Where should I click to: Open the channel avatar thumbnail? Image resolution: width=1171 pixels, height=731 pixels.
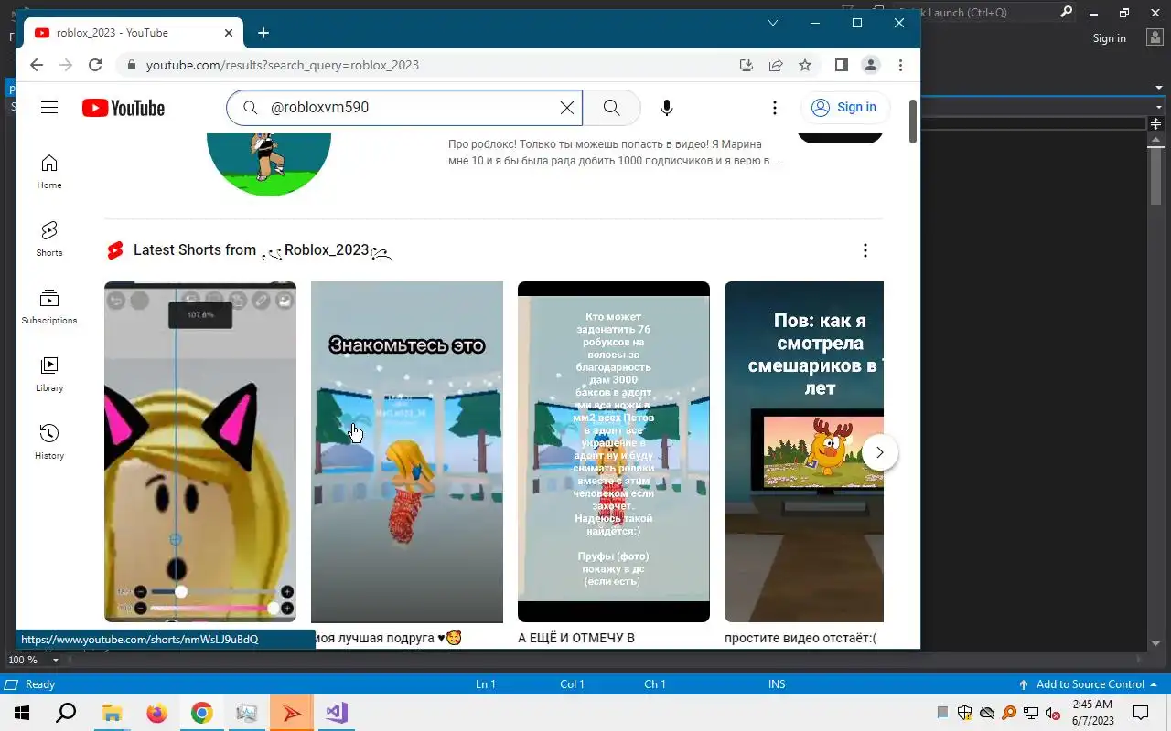pos(269,164)
